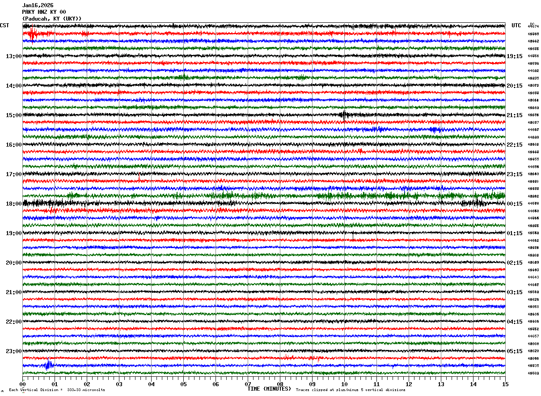The image size is (541, 396).
Task: Click the 00:15 UTC time label
Action: 515,204
